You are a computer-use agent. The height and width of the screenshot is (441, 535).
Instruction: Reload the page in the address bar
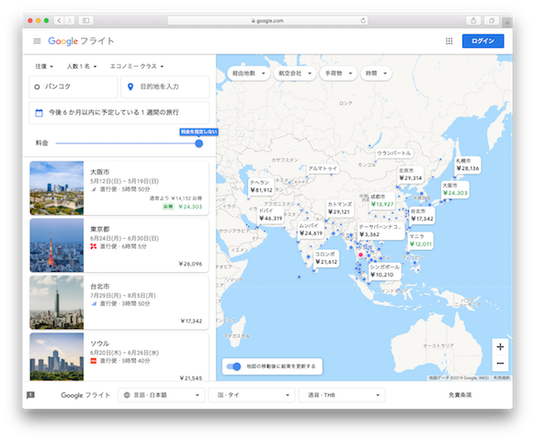(363, 20)
